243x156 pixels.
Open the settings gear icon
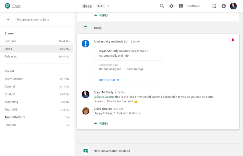[x=171, y=6]
